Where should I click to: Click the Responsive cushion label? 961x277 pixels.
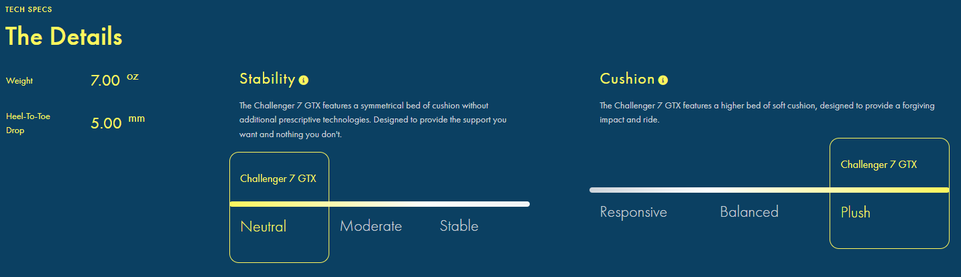pyautogui.click(x=634, y=212)
